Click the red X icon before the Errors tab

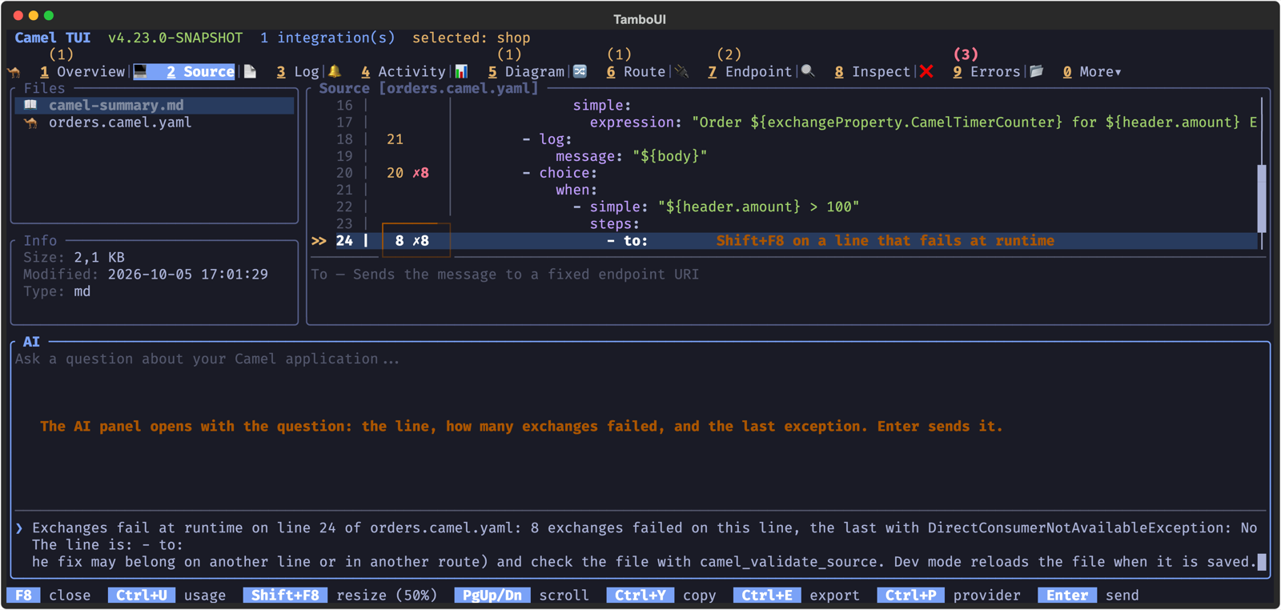point(926,71)
